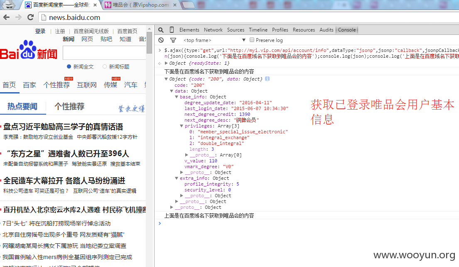Collapse privileges: Array[3] node
Screen dimensions: 459x267
click(x=182, y=126)
